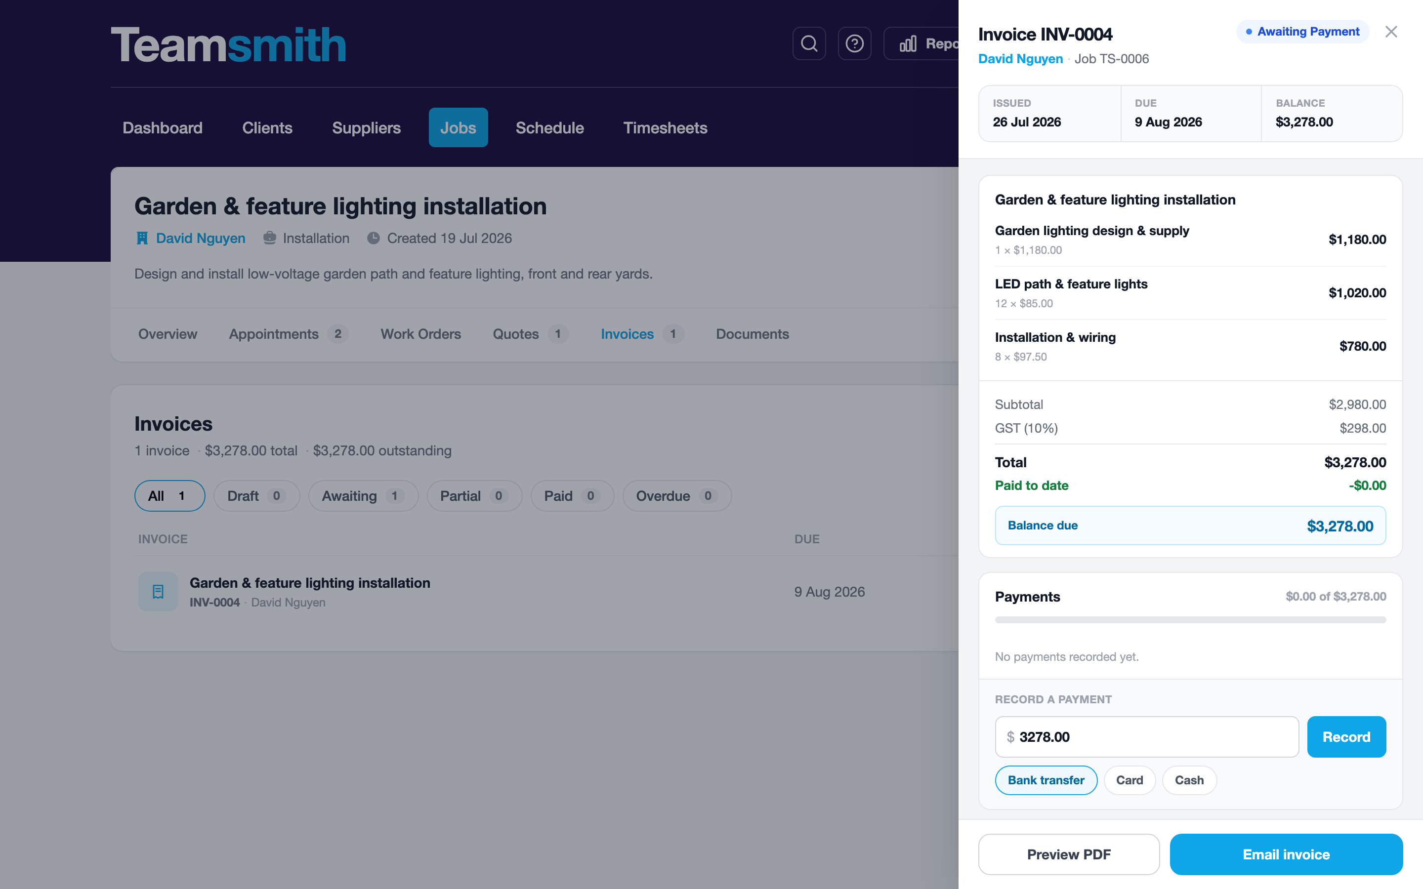This screenshot has width=1423, height=889.
Task: Open David Nguyen link under job title
Action: pos(200,238)
